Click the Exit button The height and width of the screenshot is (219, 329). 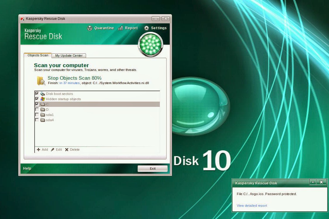(152, 168)
